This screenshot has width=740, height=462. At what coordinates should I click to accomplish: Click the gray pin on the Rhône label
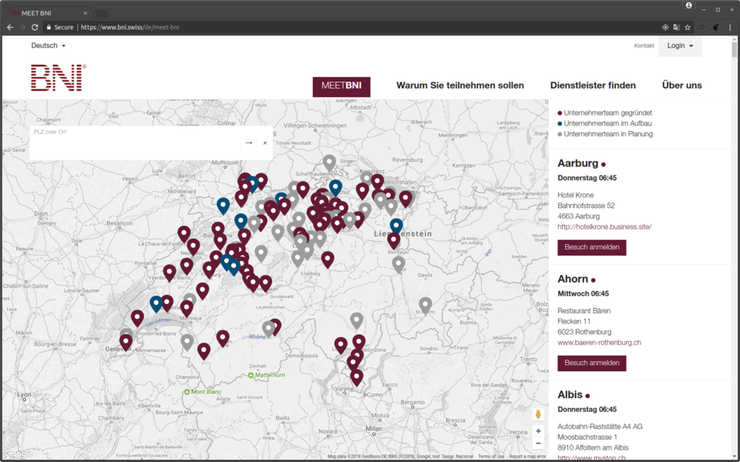click(268, 329)
